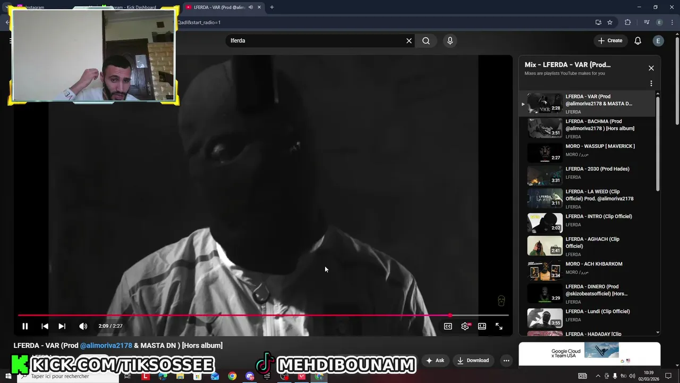The width and height of the screenshot is (680, 383).
Task: Open Chrome three-dot menu
Action: click(672, 22)
